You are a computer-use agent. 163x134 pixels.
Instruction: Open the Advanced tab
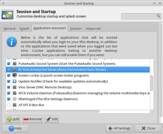point(93,28)
